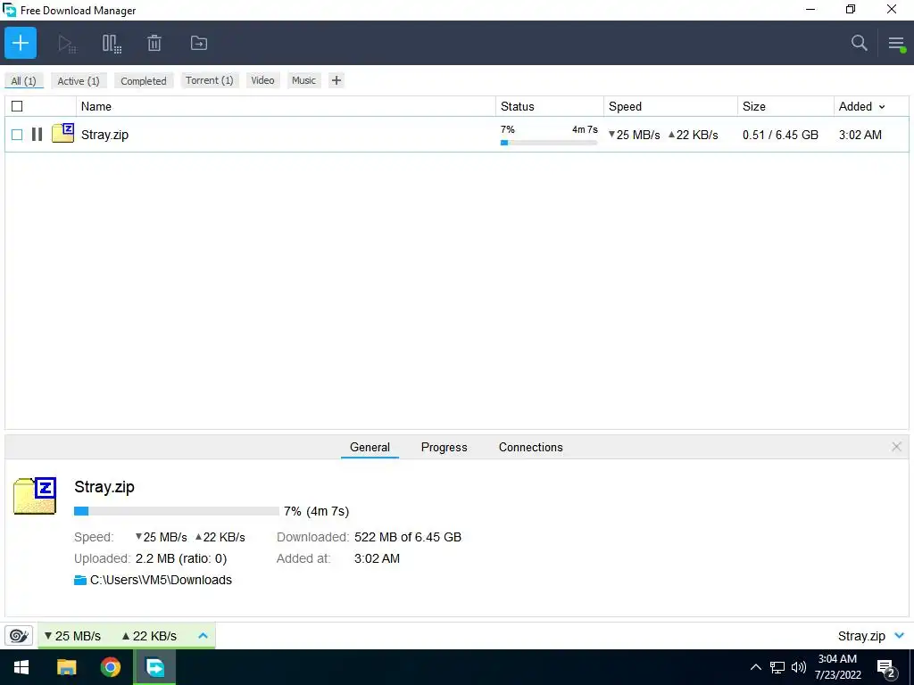Open the Windows Start menu
This screenshot has height=685, width=914.
(21, 667)
